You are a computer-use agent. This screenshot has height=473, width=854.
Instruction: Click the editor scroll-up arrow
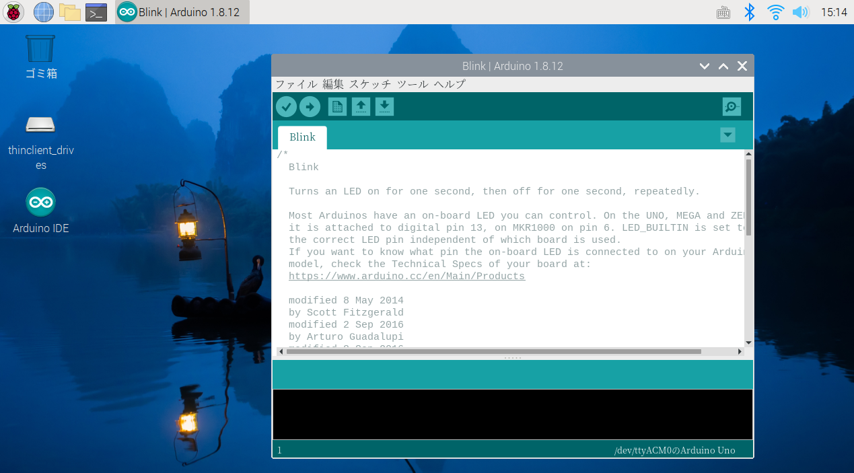748,155
